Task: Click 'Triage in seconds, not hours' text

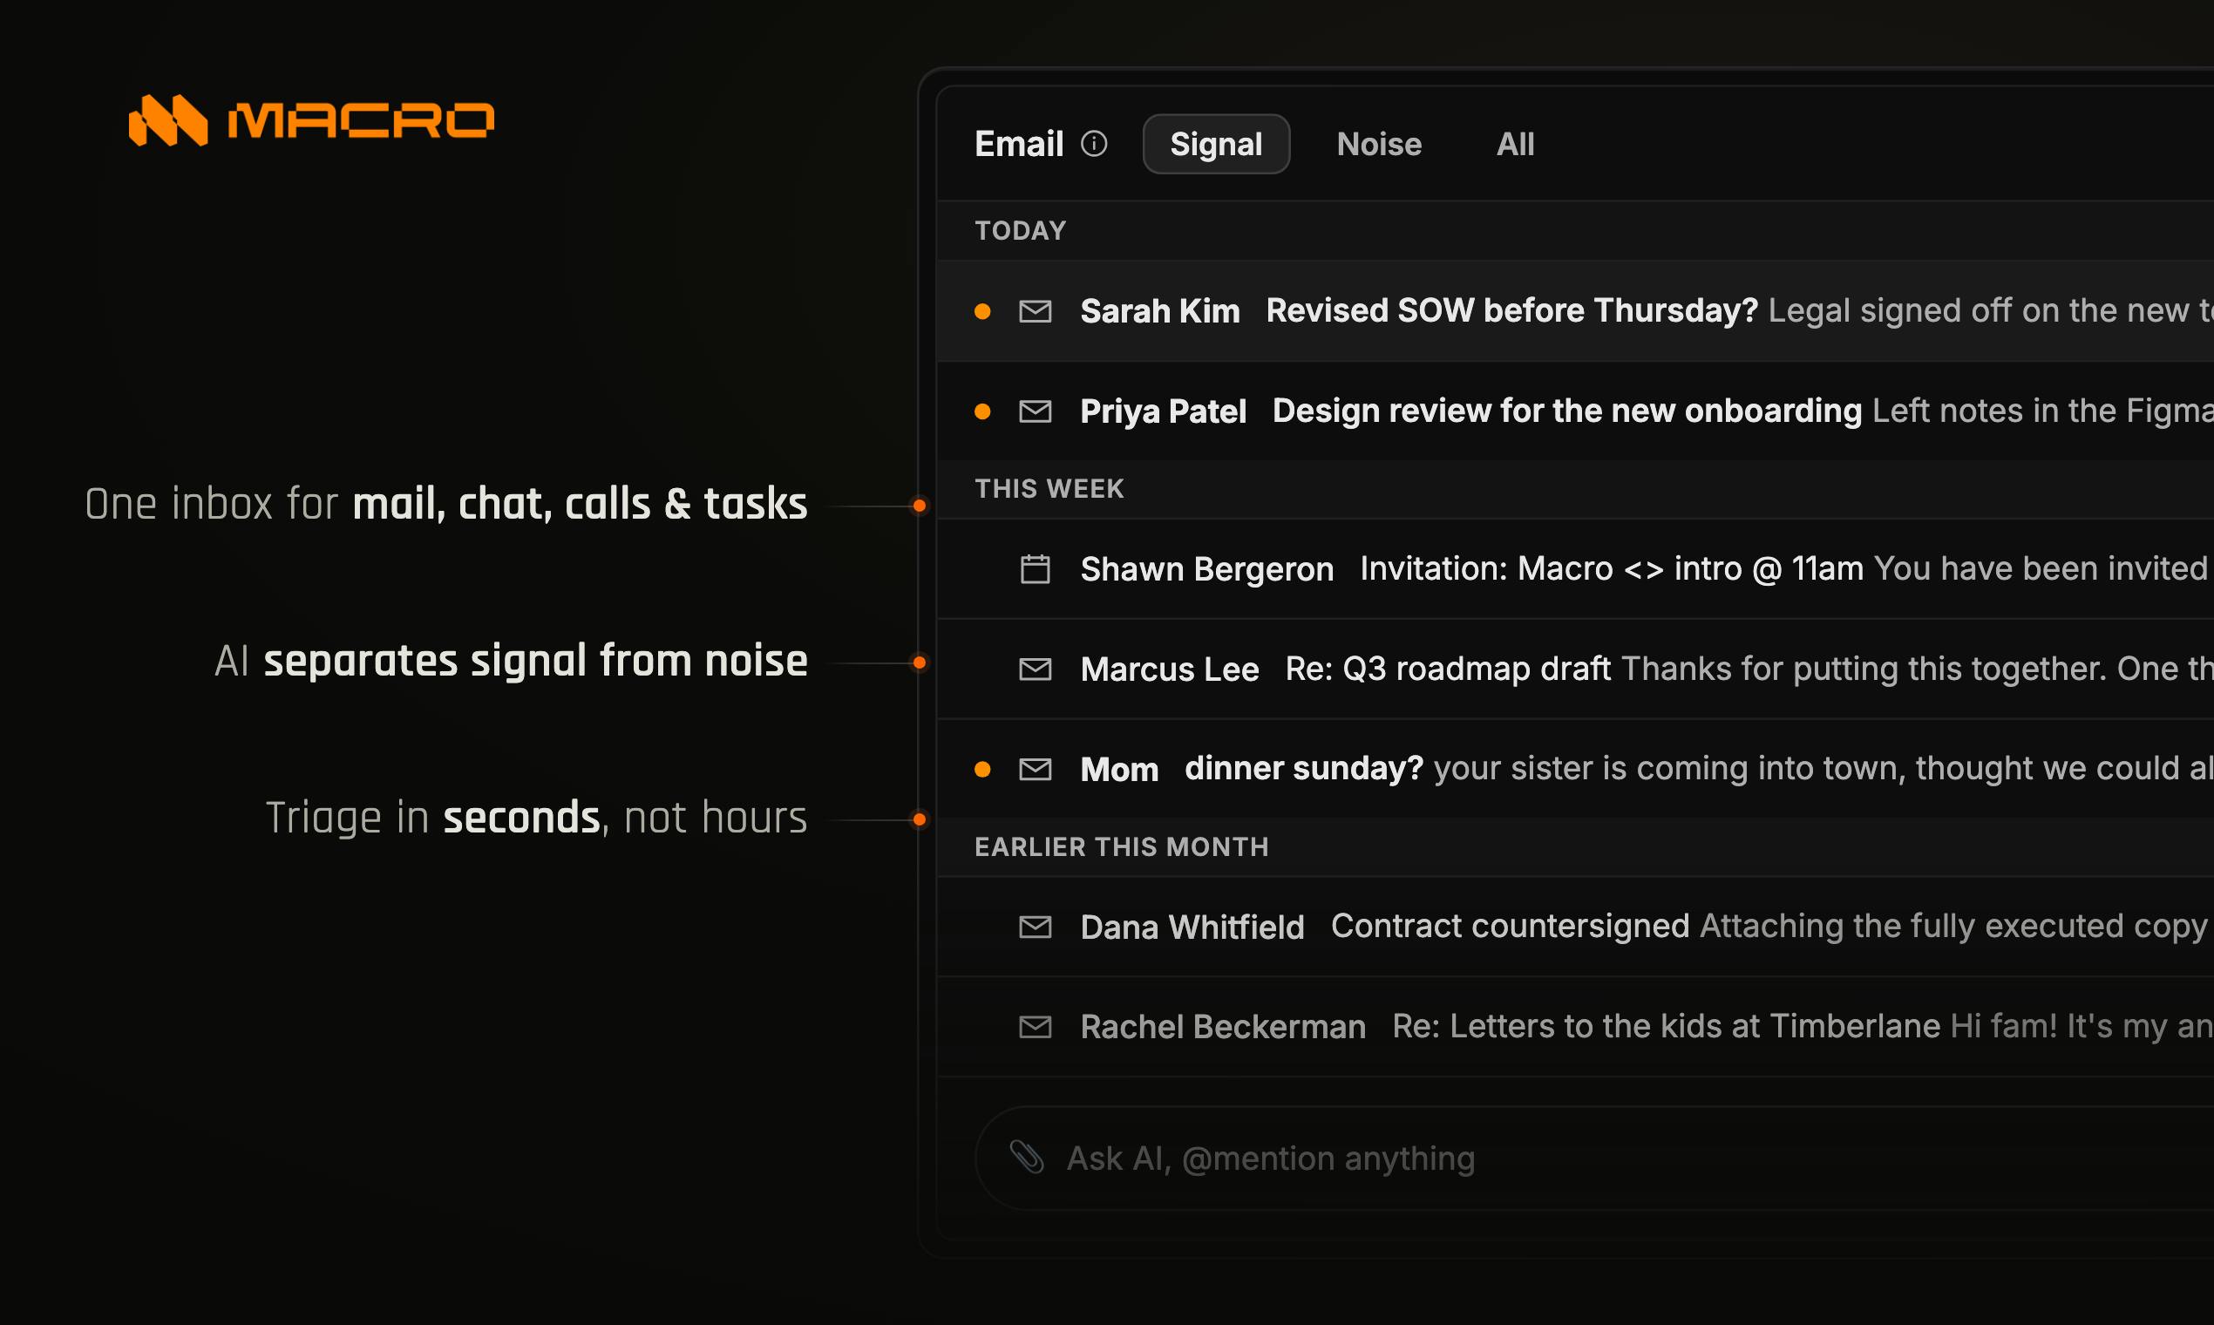Action: coord(537,818)
